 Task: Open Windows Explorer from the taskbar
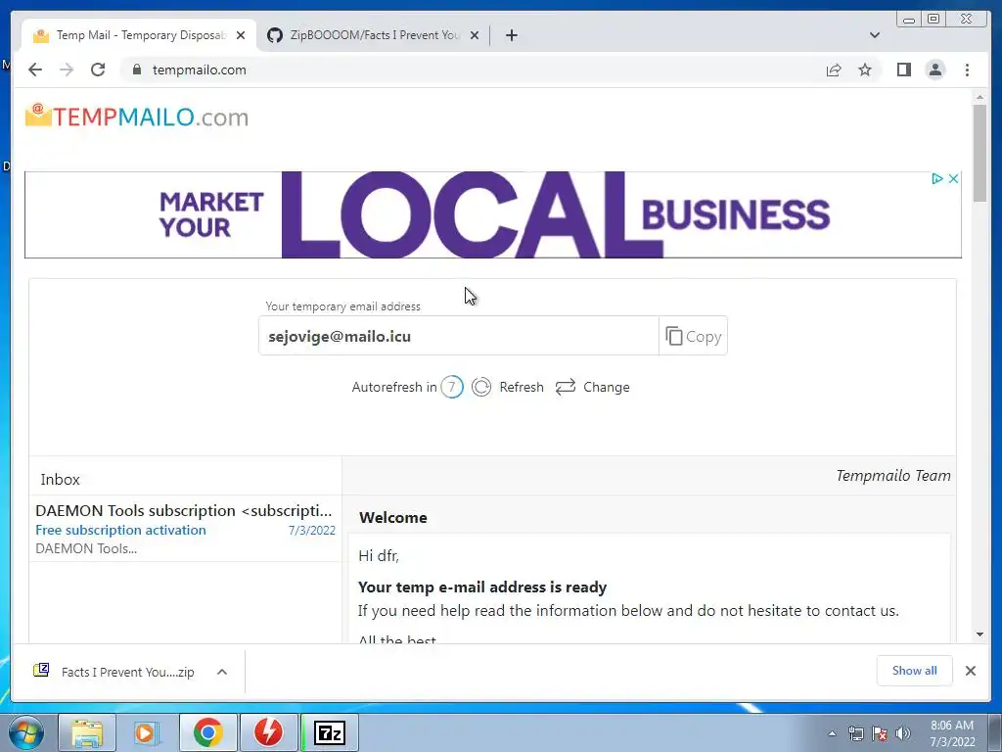tap(87, 732)
